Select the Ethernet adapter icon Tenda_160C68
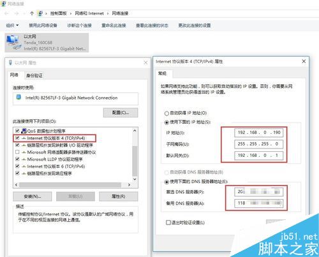This screenshot has width=319, height=257. (14, 43)
